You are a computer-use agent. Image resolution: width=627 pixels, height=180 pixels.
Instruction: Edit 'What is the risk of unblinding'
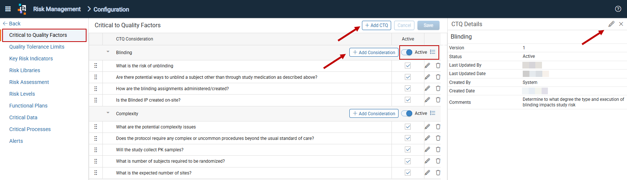tap(427, 66)
